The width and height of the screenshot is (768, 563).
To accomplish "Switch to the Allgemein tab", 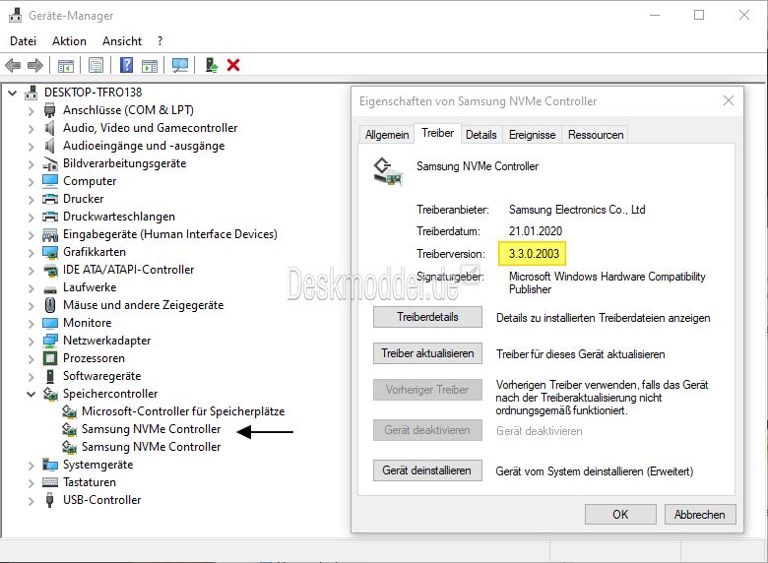I will [x=387, y=135].
